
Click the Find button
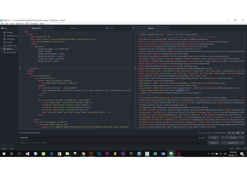pos(214,138)
